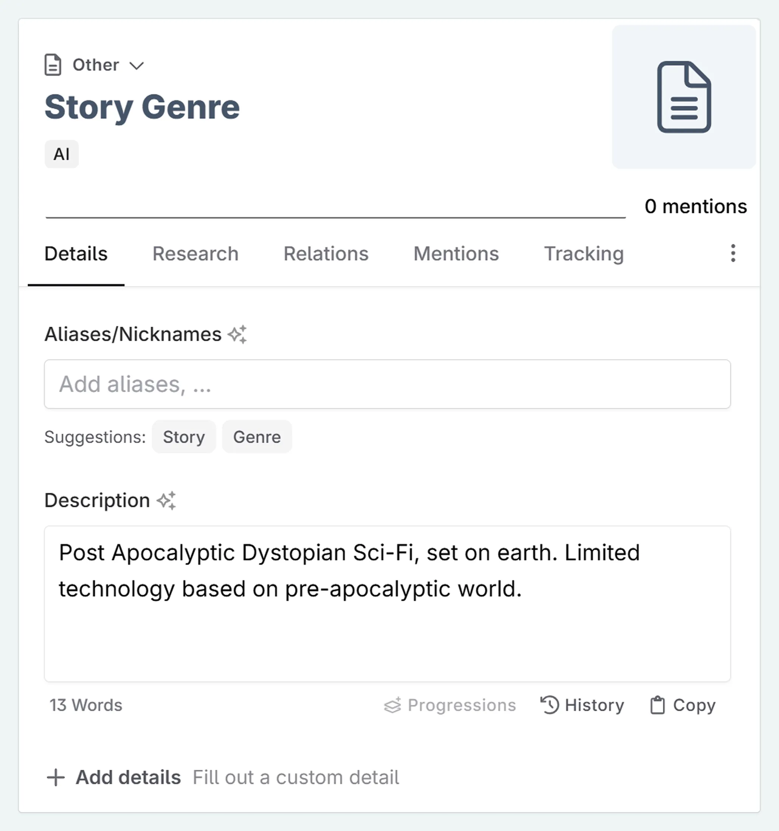The image size is (779, 831).
Task: Add the Story suggestion chip as alias
Action: point(184,437)
